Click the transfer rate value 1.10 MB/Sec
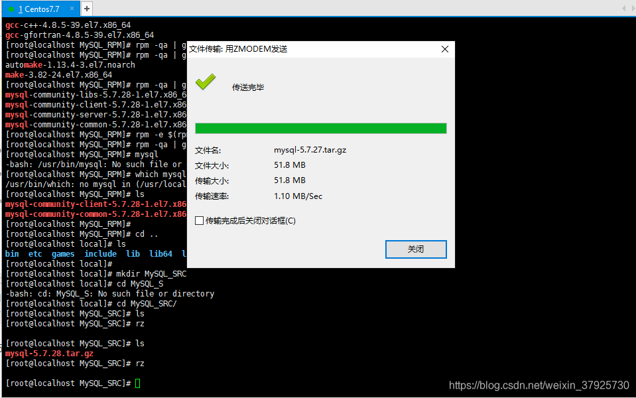 (x=298, y=196)
